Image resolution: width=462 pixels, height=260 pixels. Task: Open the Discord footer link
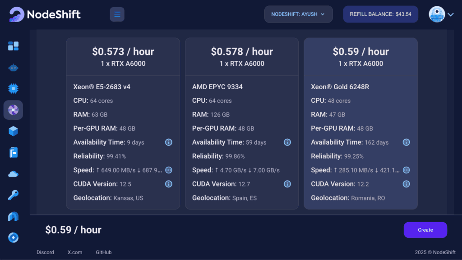(45, 252)
